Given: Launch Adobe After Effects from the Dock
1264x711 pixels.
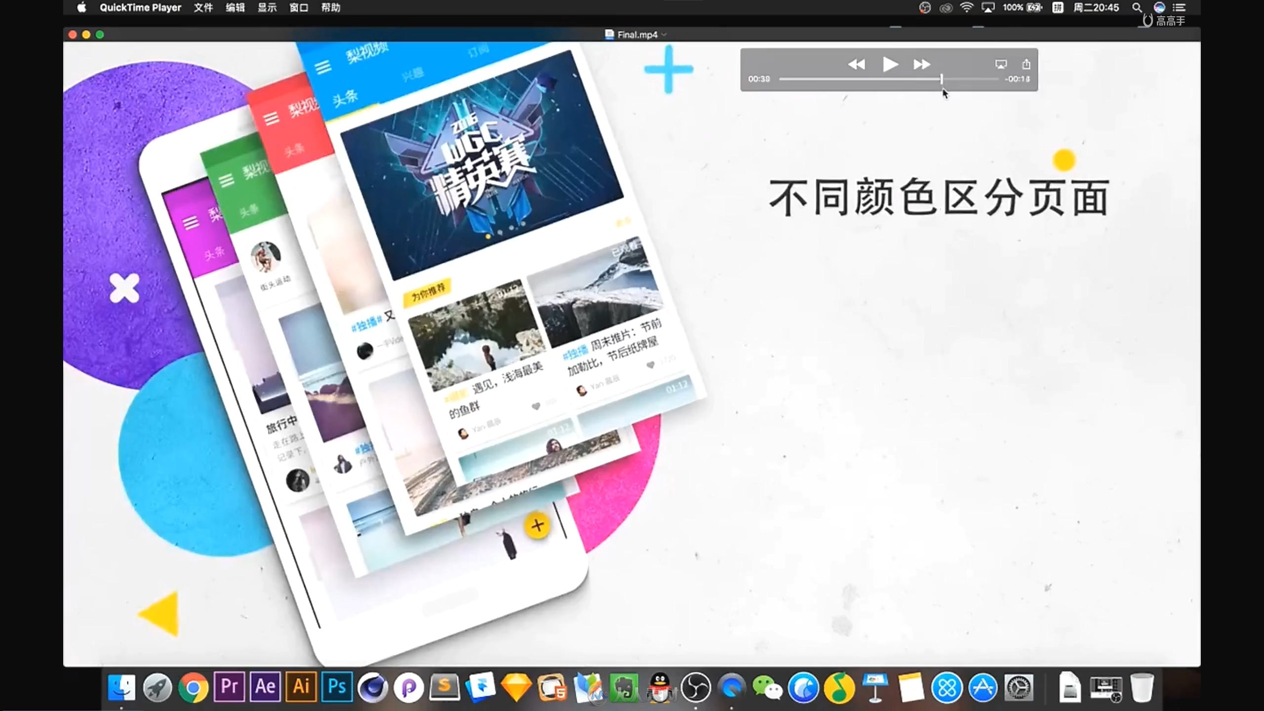Looking at the screenshot, I should tap(265, 687).
